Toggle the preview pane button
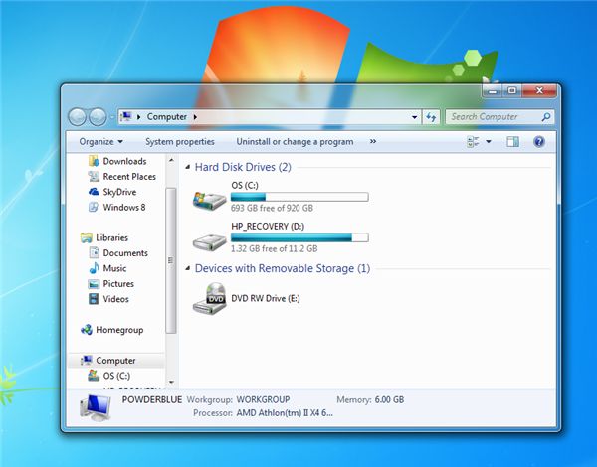Screen dimensions: 597x467 pyautogui.click(x=512, y=142)
